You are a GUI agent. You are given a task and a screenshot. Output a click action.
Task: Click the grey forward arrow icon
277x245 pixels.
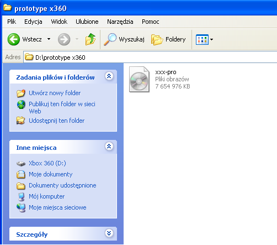pos(64,39)
